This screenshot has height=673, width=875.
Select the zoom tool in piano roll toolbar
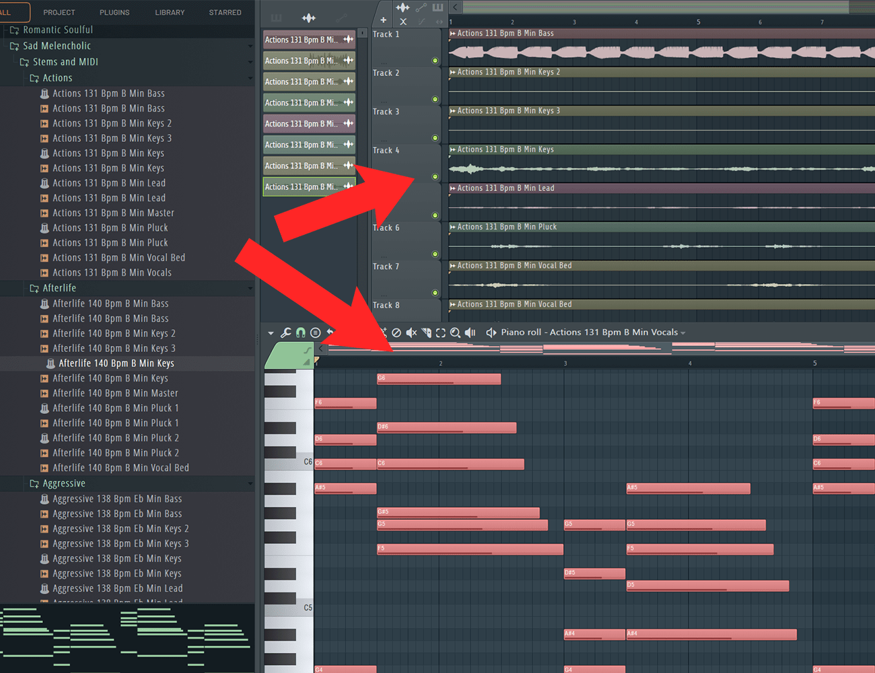click(456, 332)
